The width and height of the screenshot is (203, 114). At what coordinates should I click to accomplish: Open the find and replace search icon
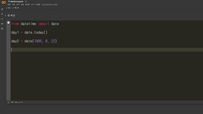[2, 14]
